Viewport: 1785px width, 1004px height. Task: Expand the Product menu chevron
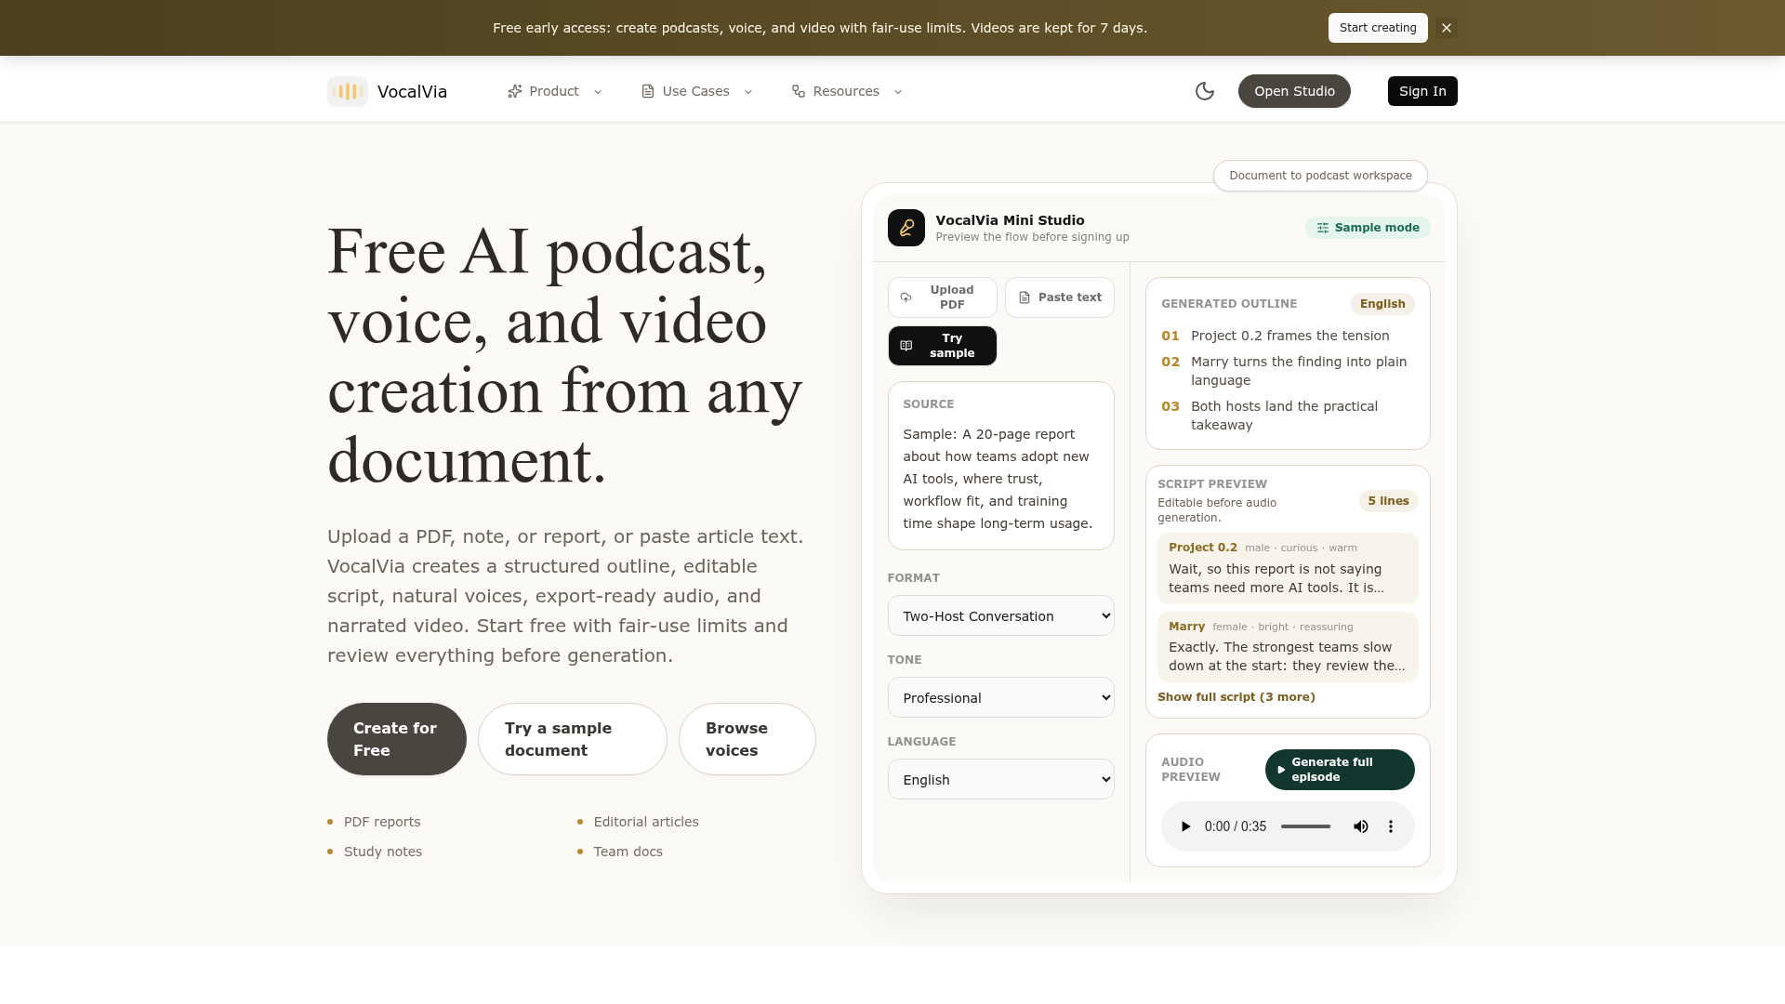tap(598, 91)
